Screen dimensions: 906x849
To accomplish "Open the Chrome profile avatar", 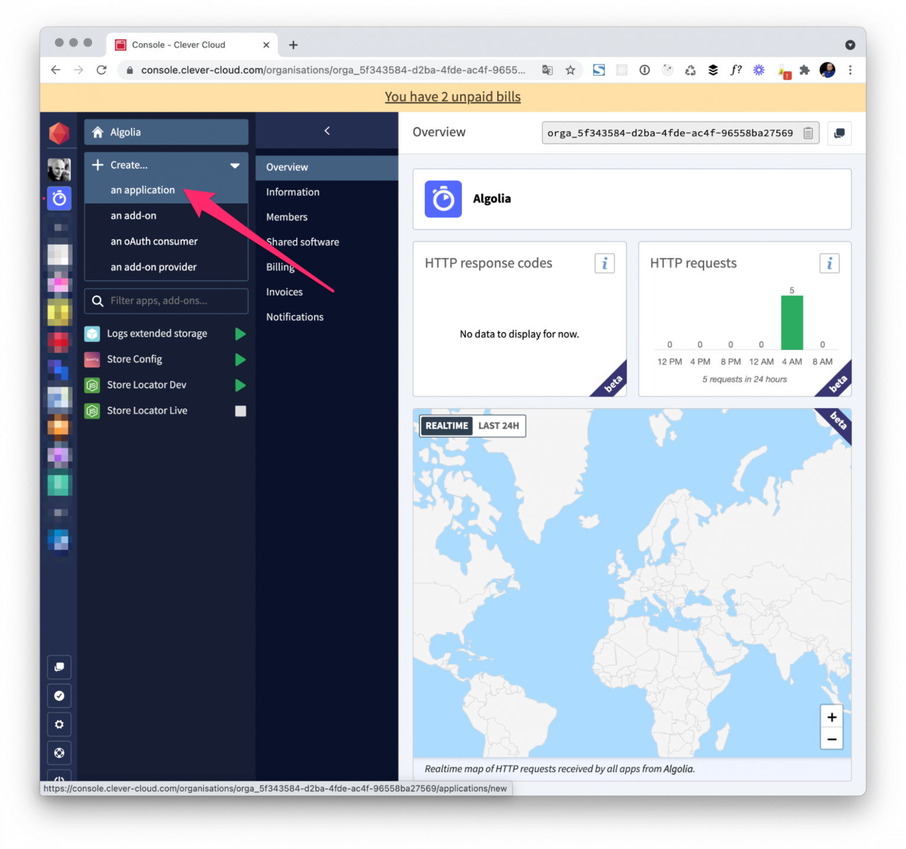I will click(x=828, y=70).
